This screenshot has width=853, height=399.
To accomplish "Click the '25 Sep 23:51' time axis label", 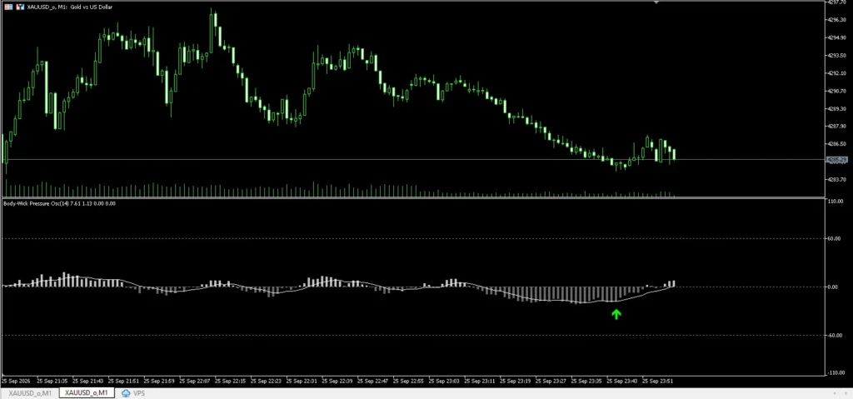I will point(658,381).
